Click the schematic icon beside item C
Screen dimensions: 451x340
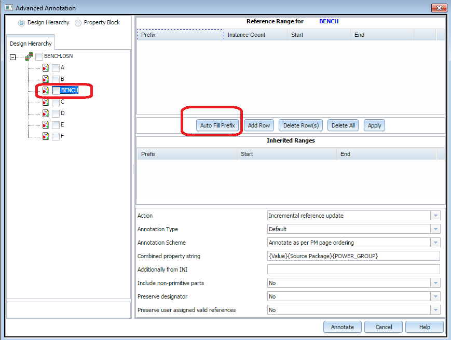(46, 102)
